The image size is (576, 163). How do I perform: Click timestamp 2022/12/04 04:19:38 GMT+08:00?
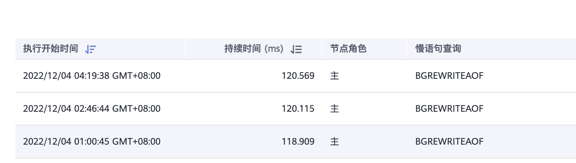point(92,76)
